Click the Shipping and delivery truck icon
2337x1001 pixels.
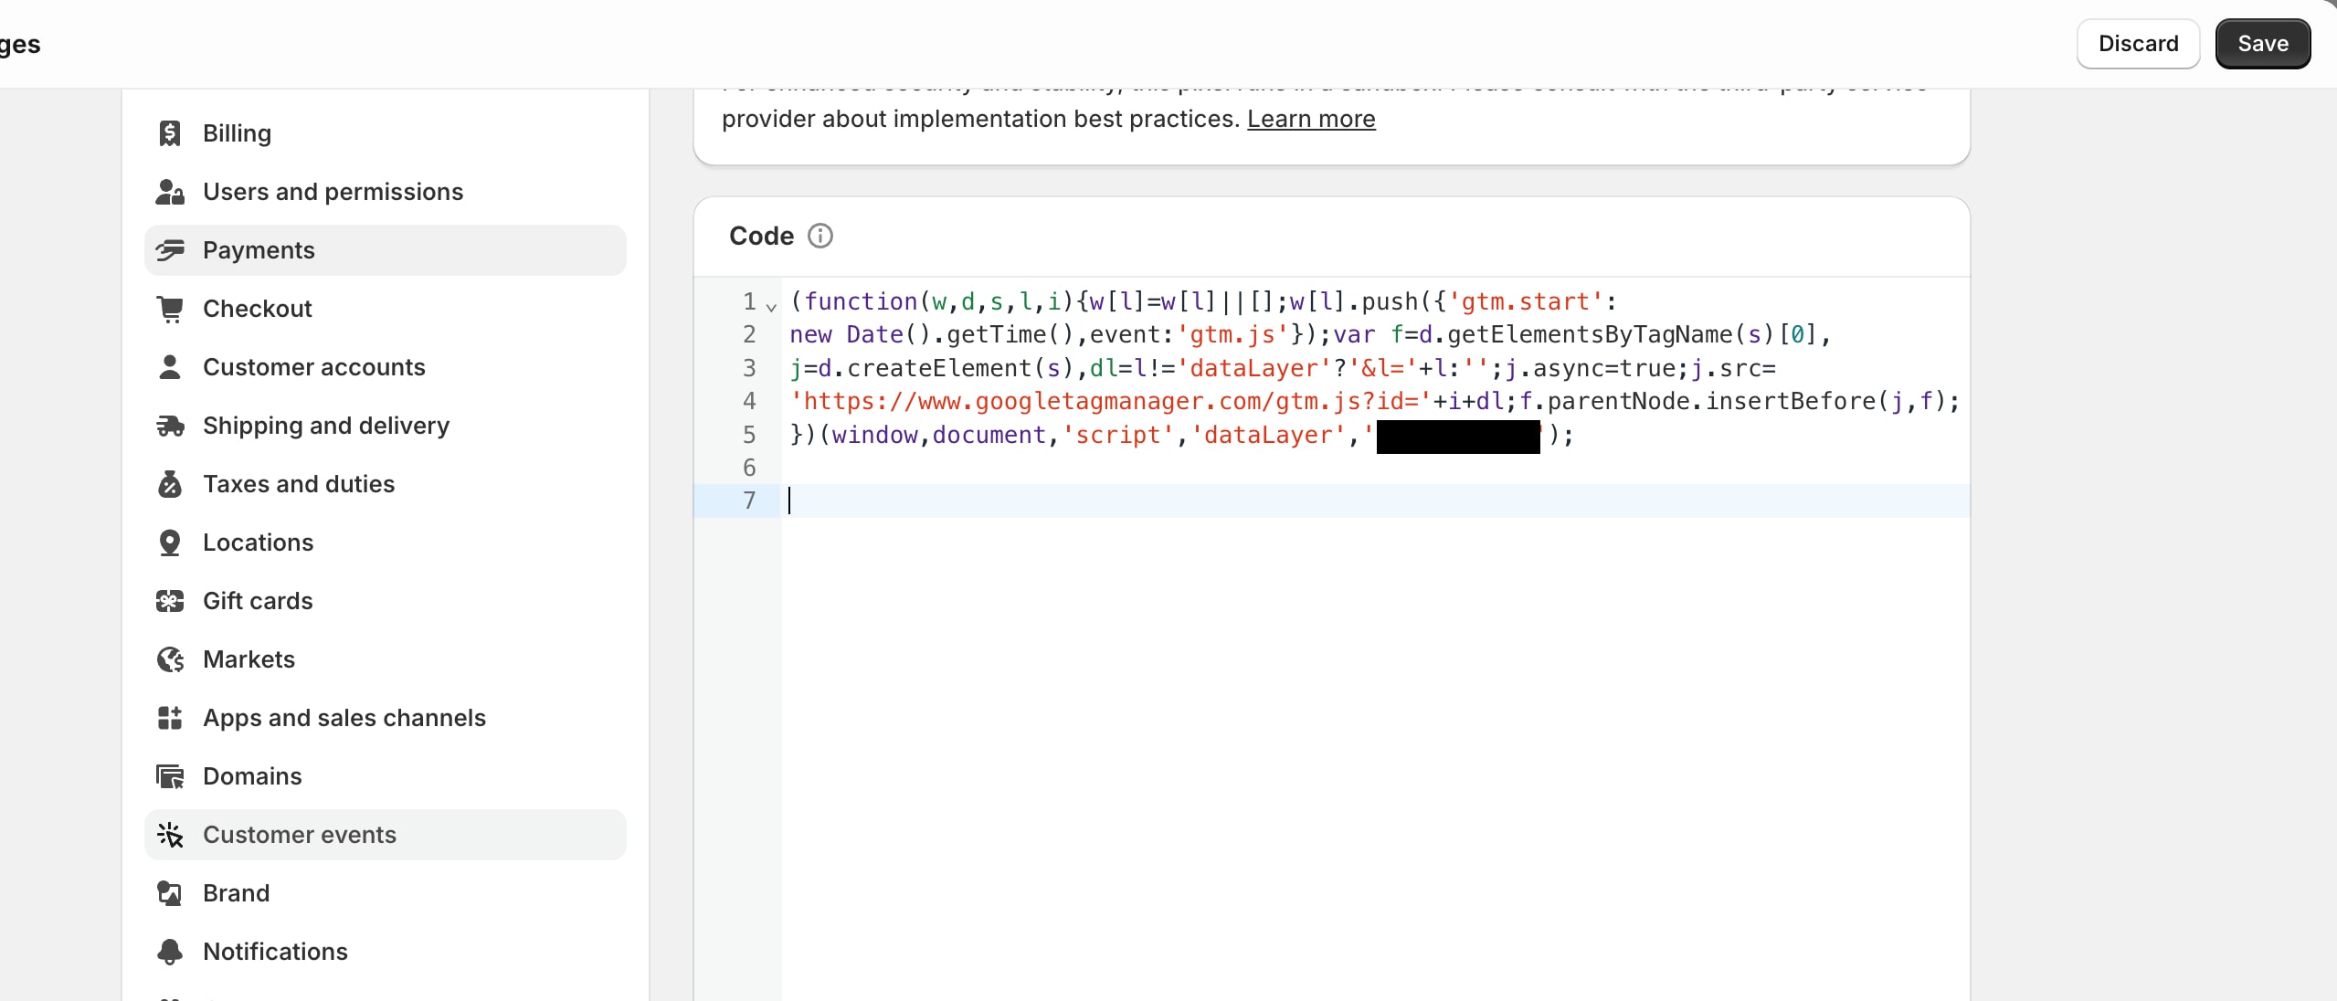click(169, 427)
